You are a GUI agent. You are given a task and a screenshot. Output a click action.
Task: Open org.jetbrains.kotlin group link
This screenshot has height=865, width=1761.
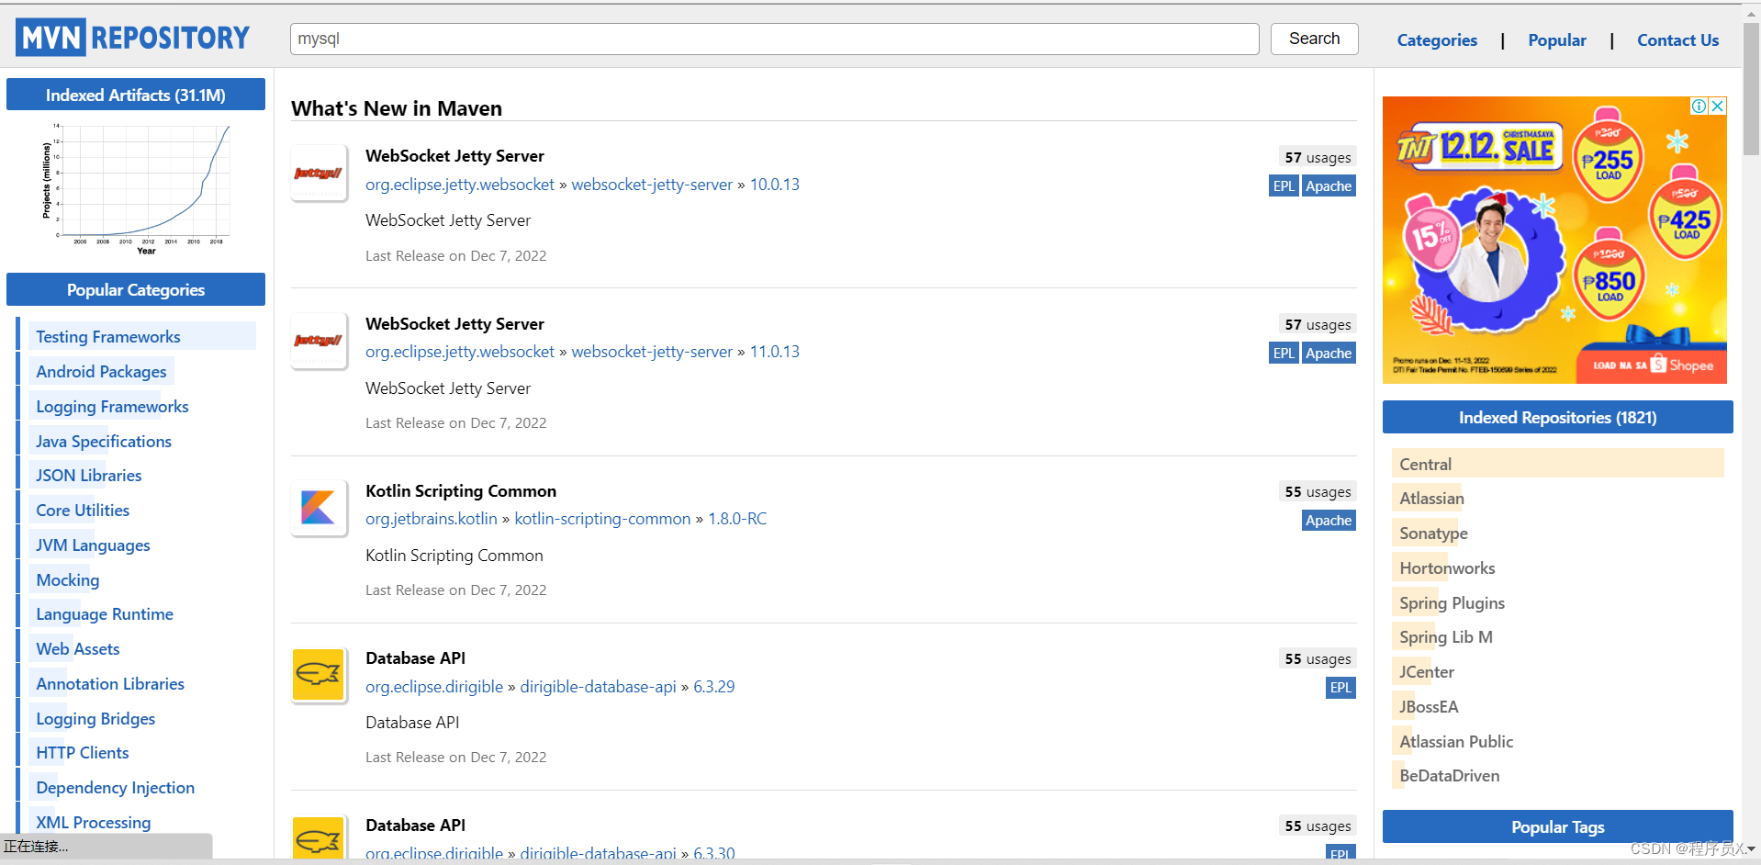(x=432, y=519)
